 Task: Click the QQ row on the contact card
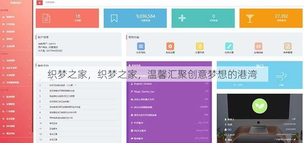pyautogui.click(x=260, y=130)
